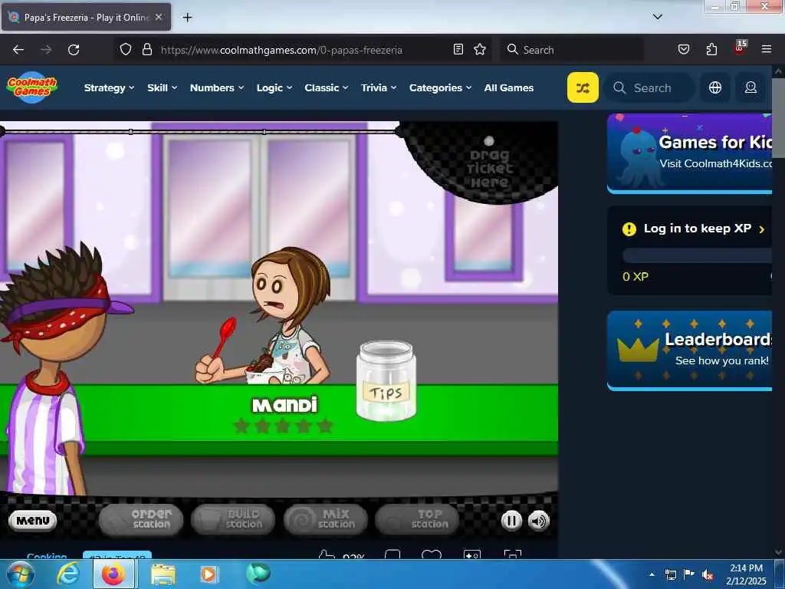Viewport: 785px width, 589px height.
Task: Expand the Strategy menu
Action: (109, 87)
